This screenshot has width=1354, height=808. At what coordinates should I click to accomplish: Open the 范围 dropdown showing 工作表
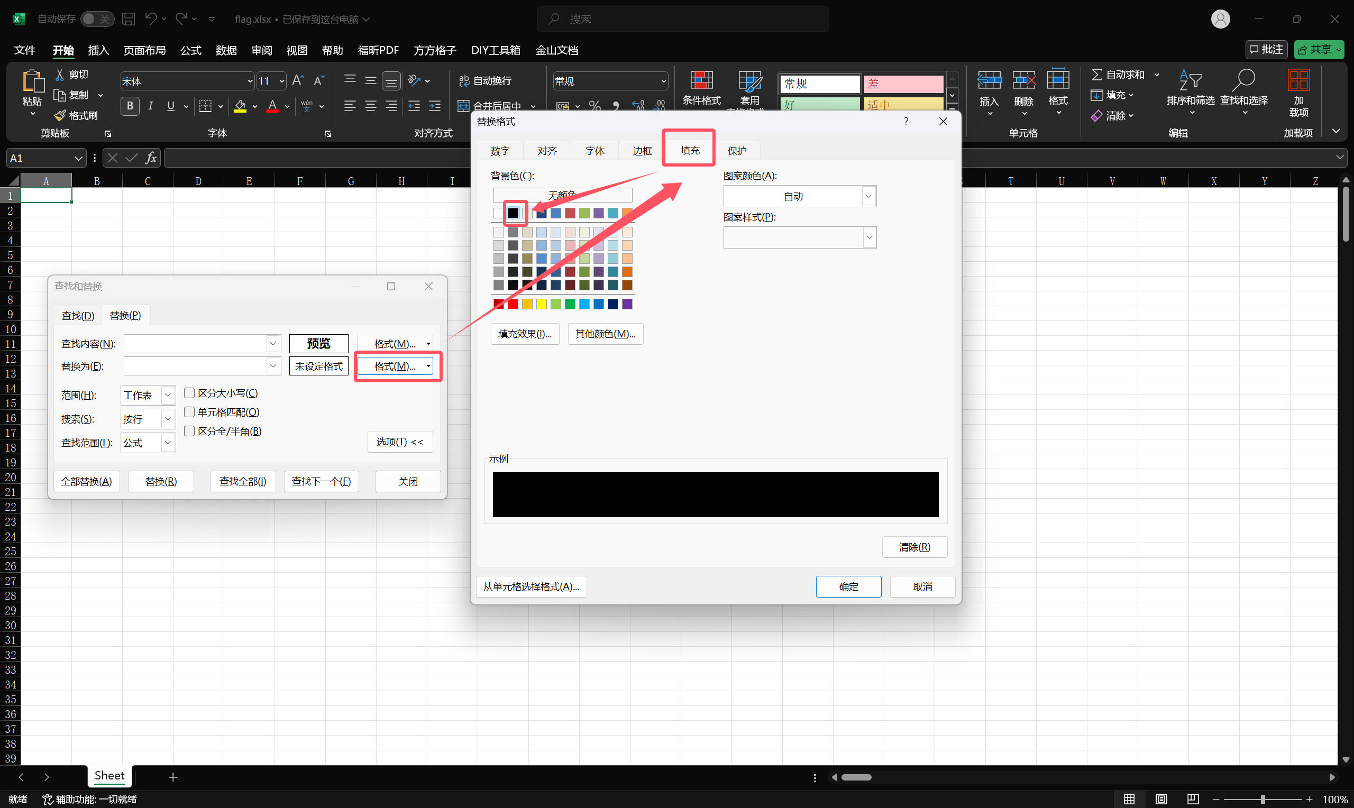click(168, 394)
